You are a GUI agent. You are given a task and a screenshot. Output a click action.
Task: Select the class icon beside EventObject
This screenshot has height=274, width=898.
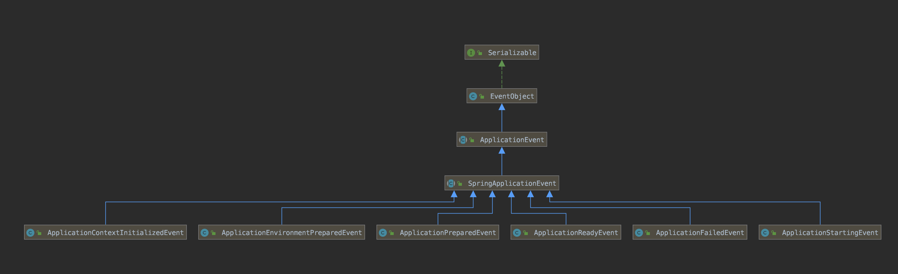pos(473,96)
